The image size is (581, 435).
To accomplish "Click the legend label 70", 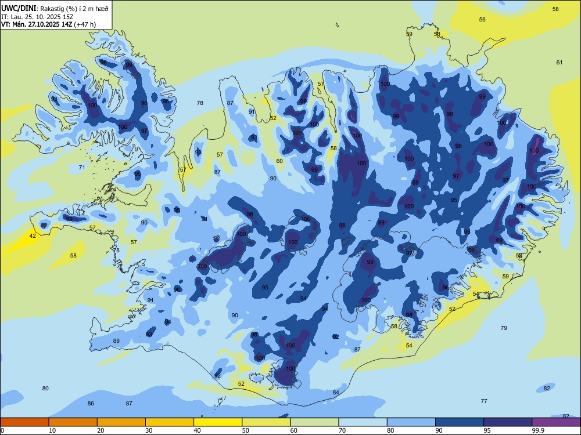I will pos(342,430).
